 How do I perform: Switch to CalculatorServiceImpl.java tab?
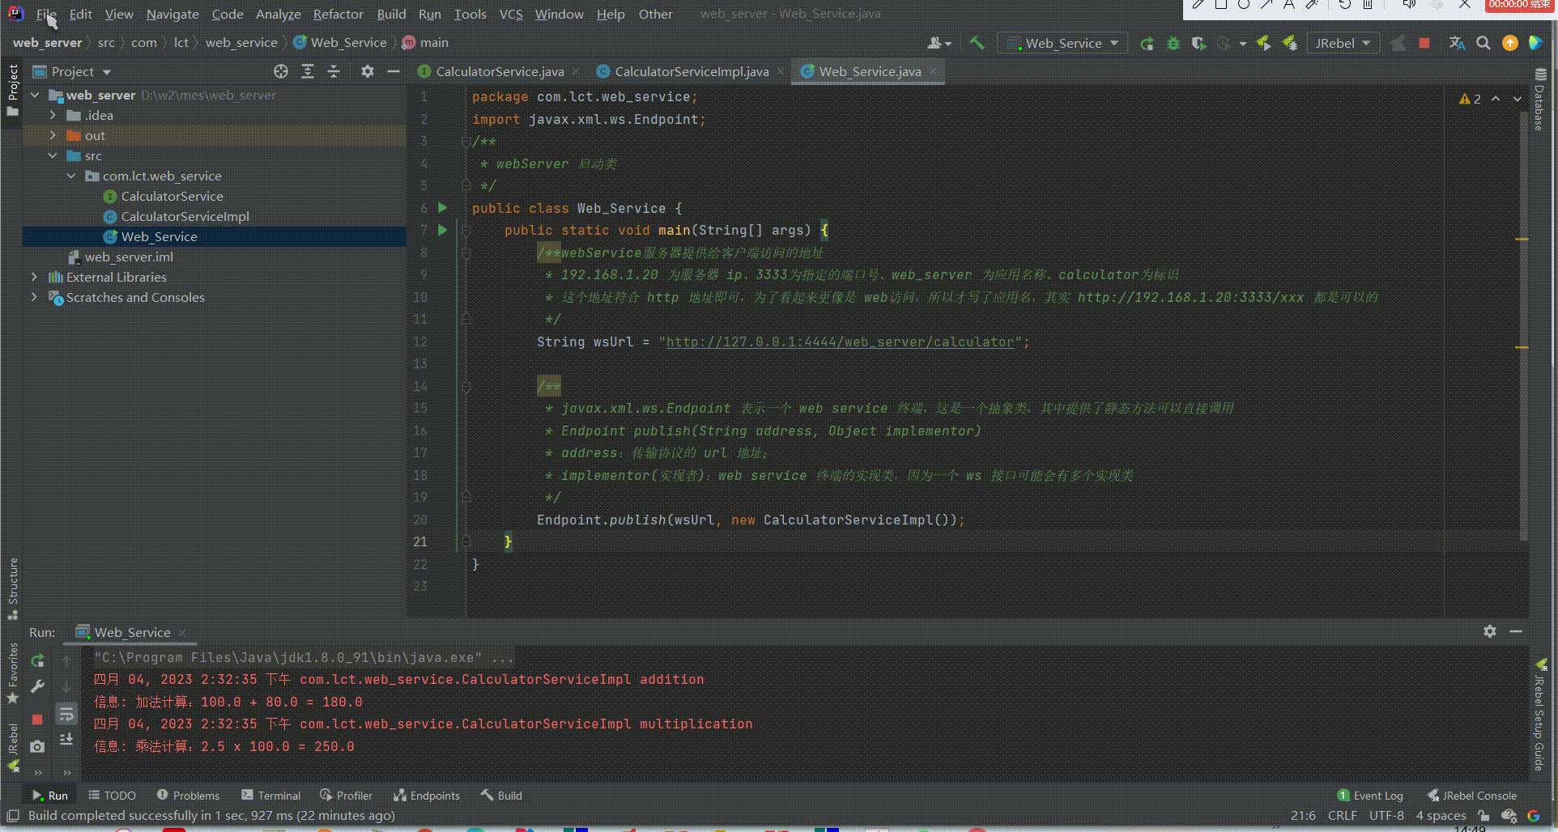pyautogui.click(x=691, y=71)
